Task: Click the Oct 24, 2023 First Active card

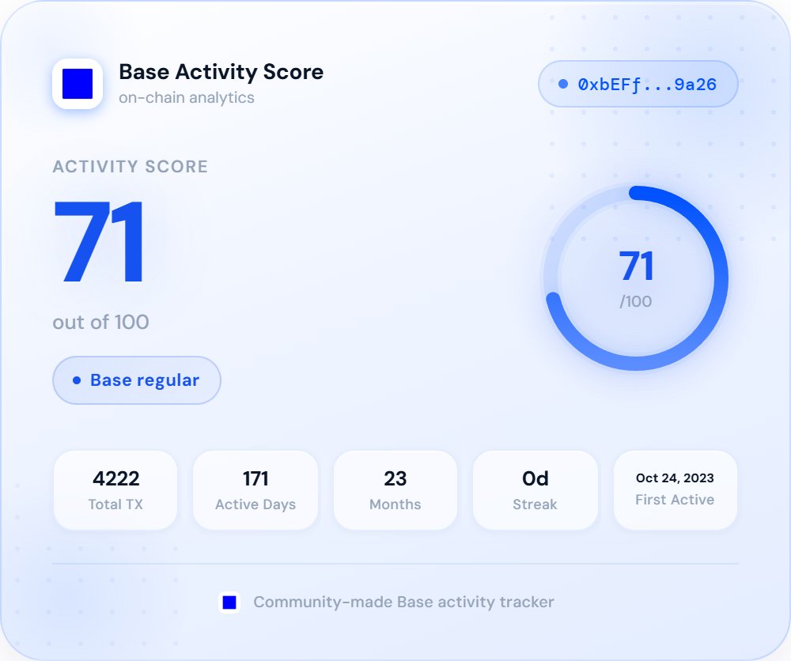Action: (x=675, y=490)
